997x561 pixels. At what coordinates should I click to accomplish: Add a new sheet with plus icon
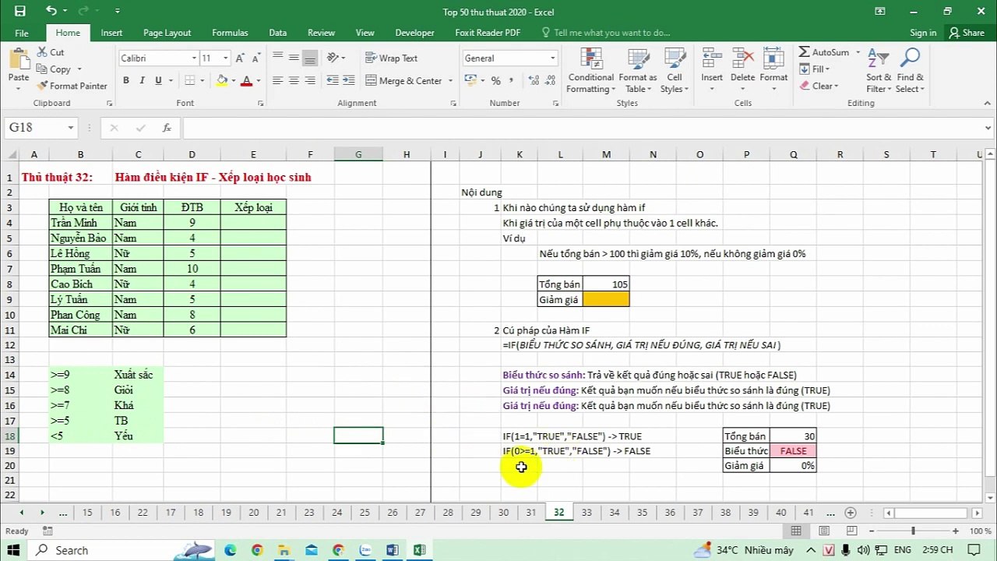coord(851,513)
